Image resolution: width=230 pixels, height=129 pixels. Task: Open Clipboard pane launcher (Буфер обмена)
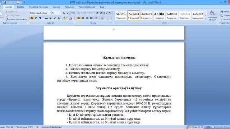pyautogui.click(x=27, y=23)
